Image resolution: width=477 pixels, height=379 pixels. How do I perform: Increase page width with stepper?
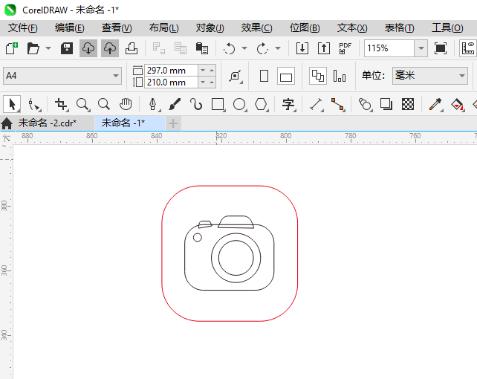click(212, 71)
